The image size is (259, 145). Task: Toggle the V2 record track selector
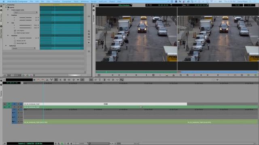click(x=15, y=104)
